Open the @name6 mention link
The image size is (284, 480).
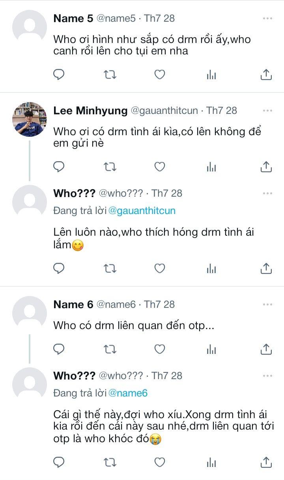(x=127, y=393)
